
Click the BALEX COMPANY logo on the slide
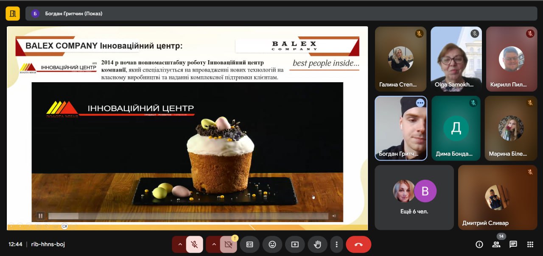coord(294,46)
